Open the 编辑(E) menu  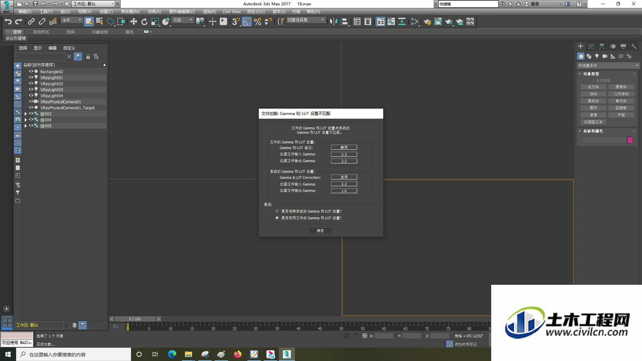(25, 11)
